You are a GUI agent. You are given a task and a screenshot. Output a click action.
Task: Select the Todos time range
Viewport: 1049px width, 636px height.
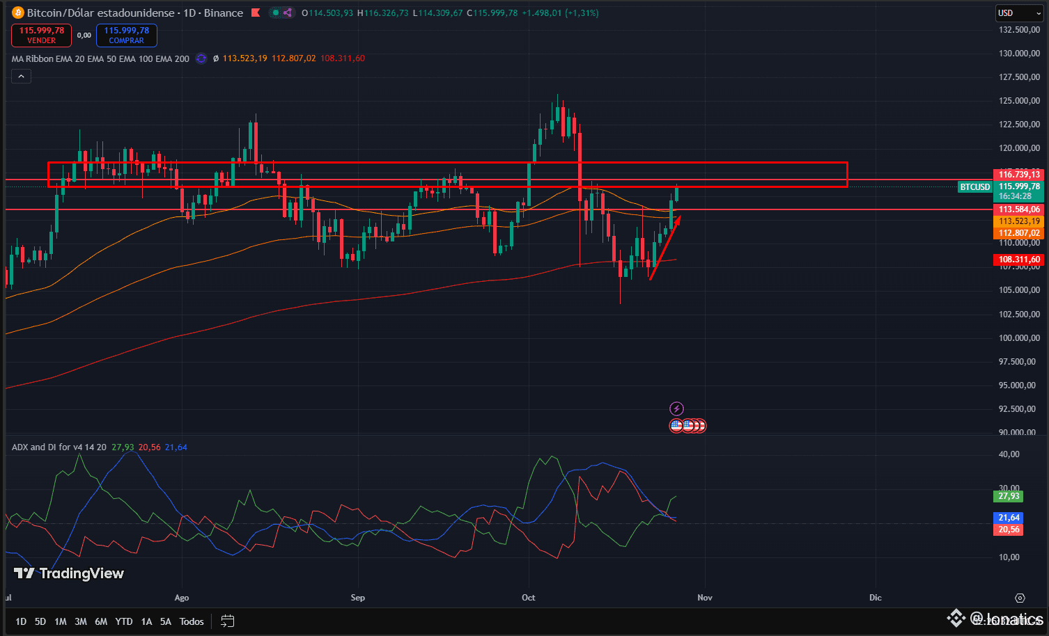click(x=192, y=621)
